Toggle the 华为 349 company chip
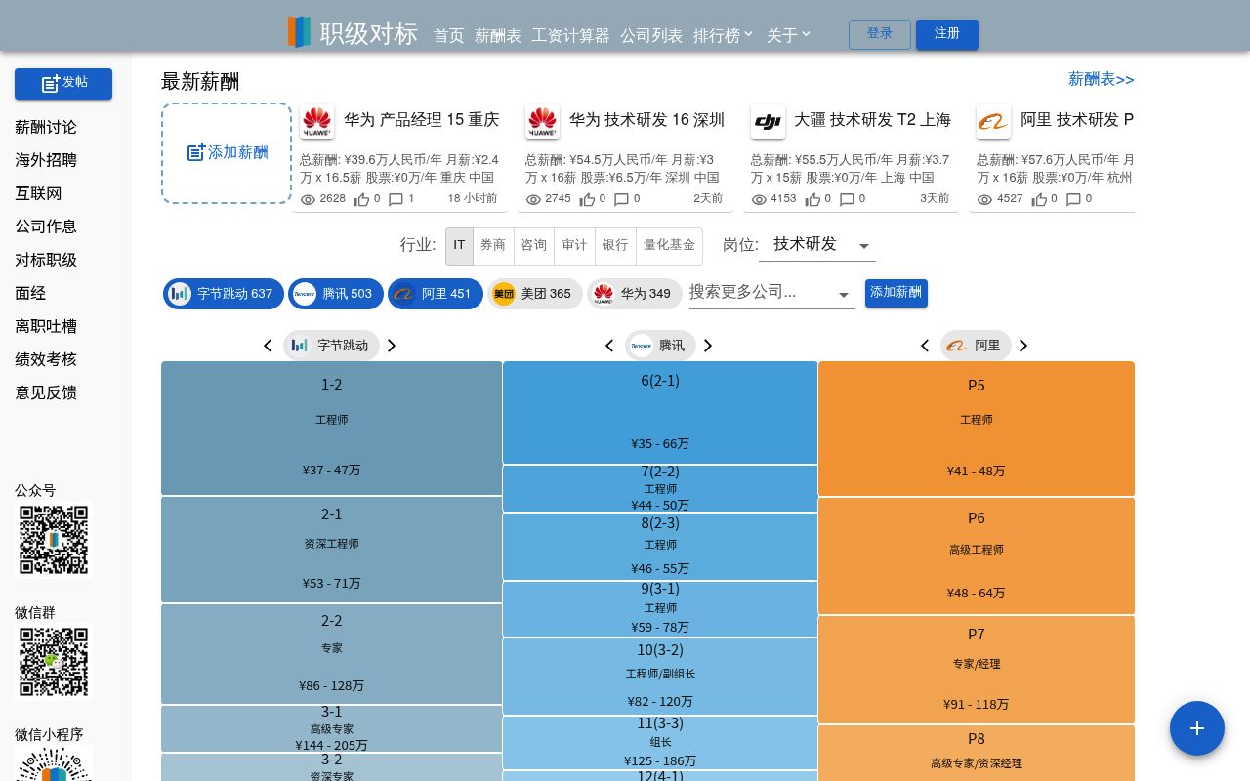Screen dimensions: 1250x781 click(635, 294)
